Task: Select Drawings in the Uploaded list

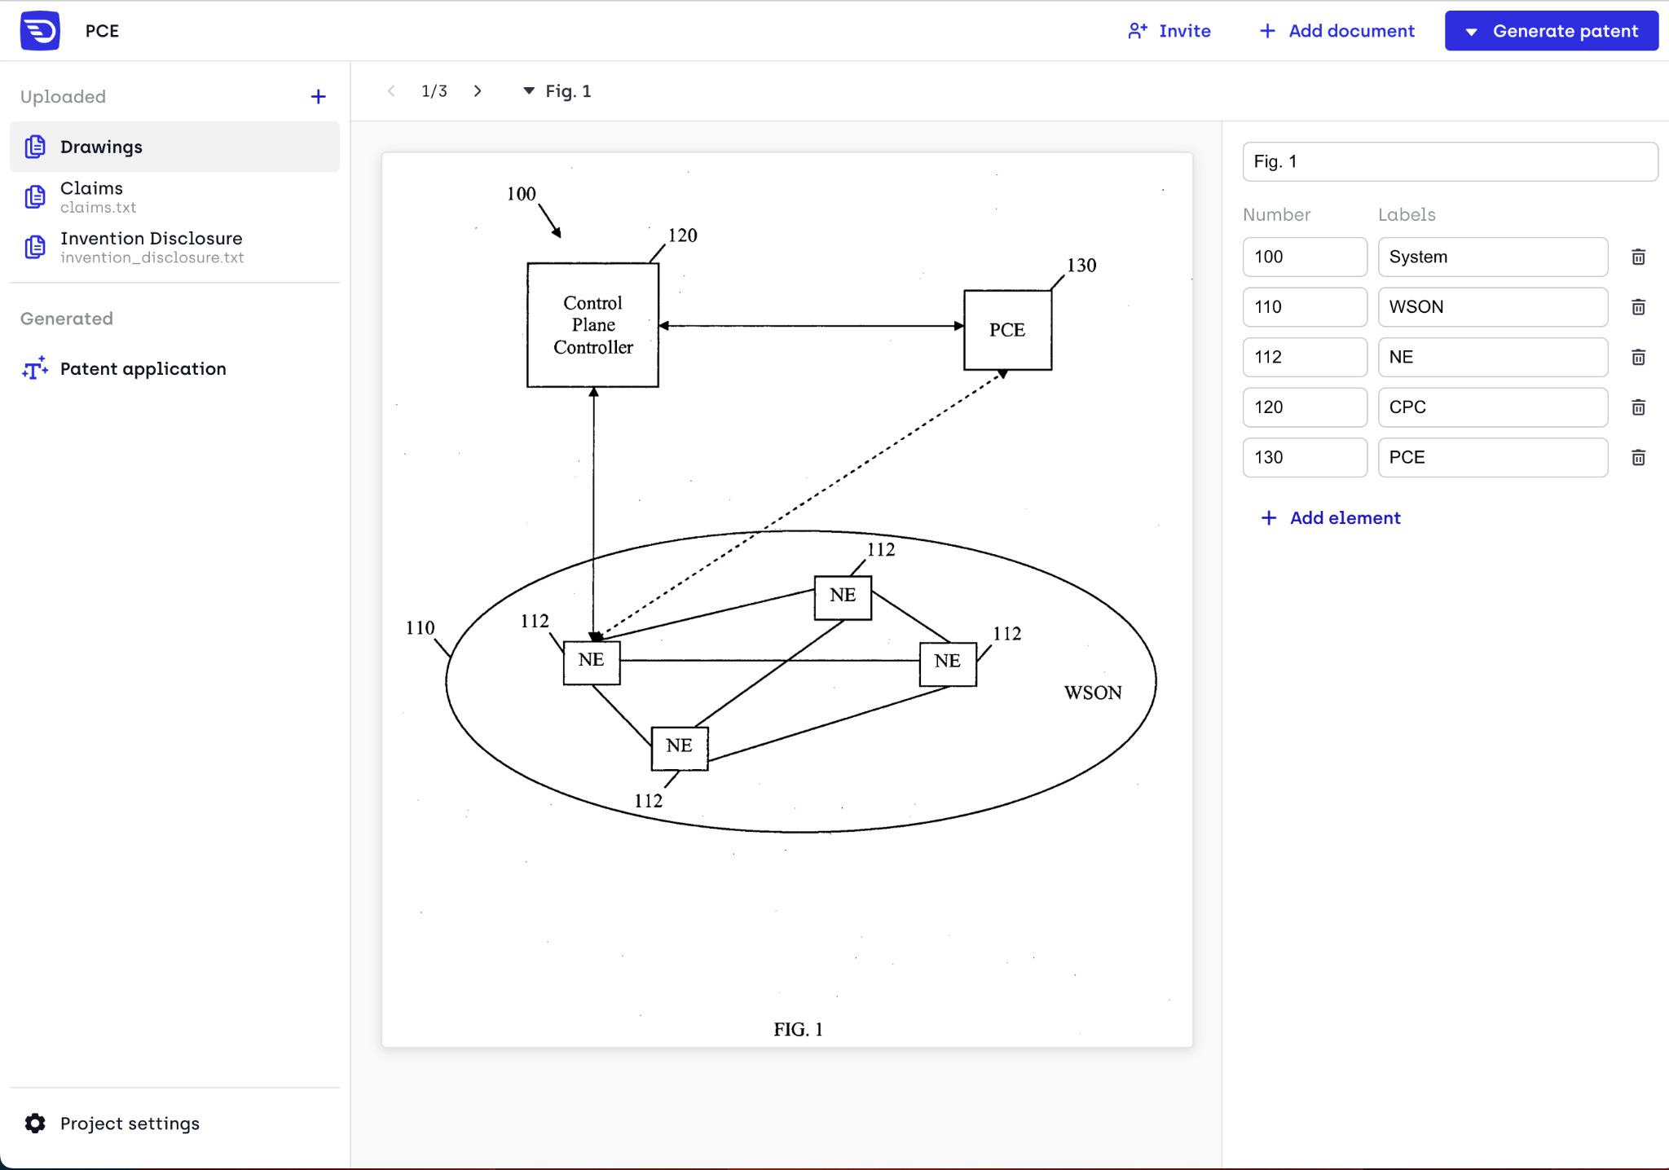Action: 100,147
